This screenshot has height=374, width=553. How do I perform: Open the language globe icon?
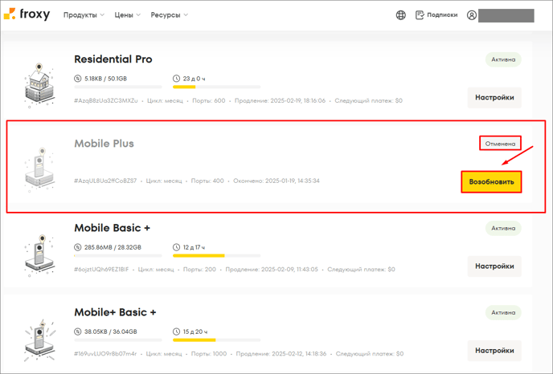[400, 14]
